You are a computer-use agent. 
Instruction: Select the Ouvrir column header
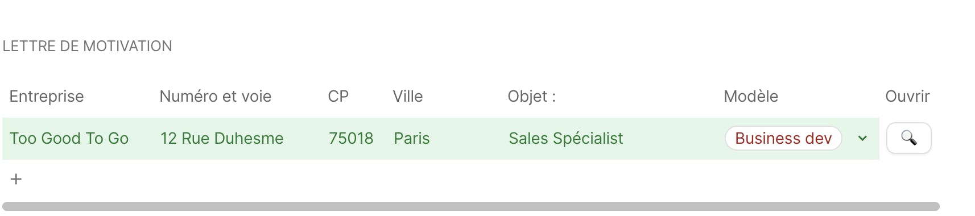click(x=907, y=96)
